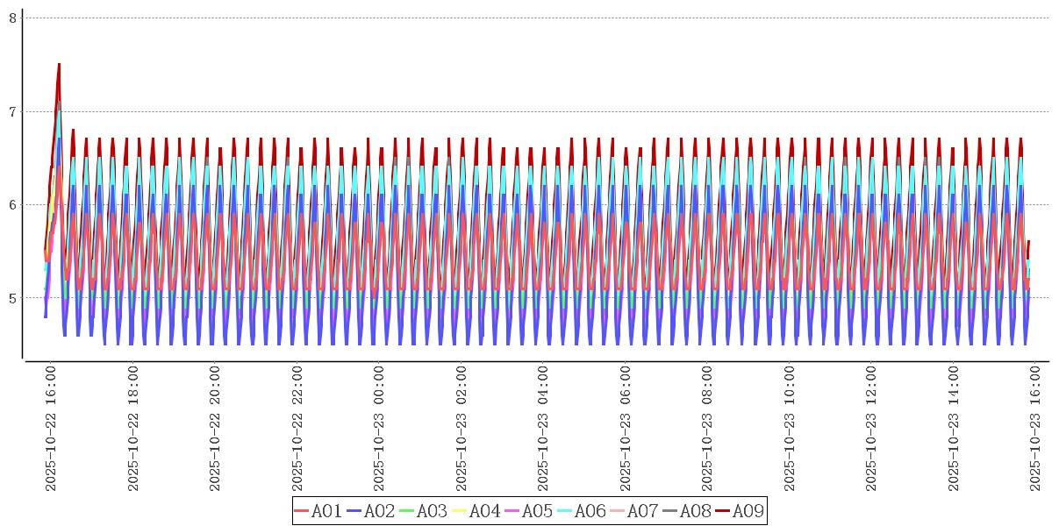Click the cyan A06 legend swatch
This screenshot has height=526, width=1059.
564,511
